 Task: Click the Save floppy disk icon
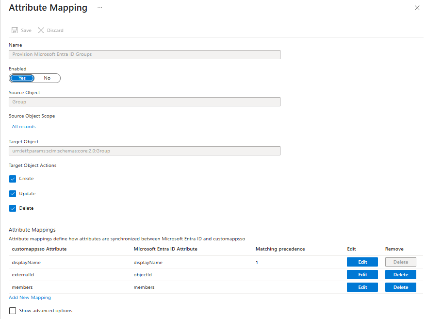[15, 30]
